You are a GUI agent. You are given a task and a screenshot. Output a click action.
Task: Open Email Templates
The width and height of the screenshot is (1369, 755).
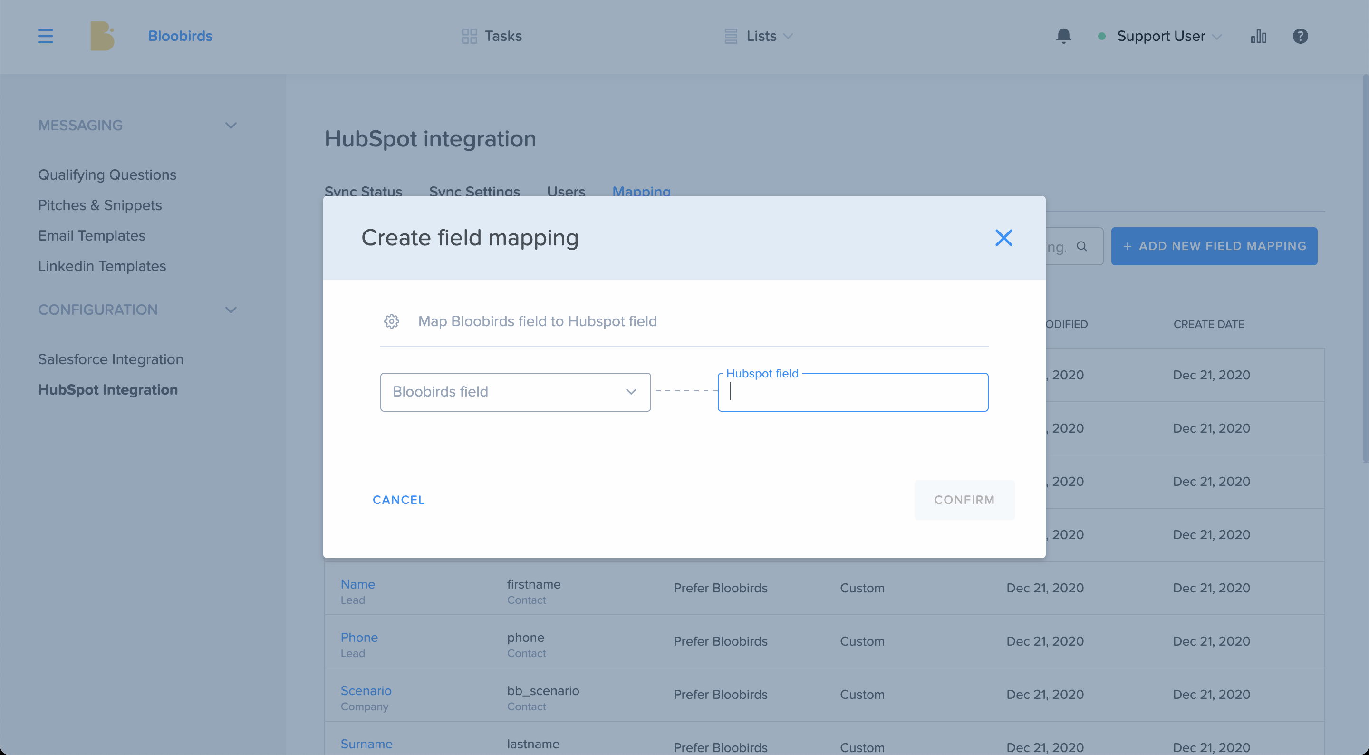point(92,235)
